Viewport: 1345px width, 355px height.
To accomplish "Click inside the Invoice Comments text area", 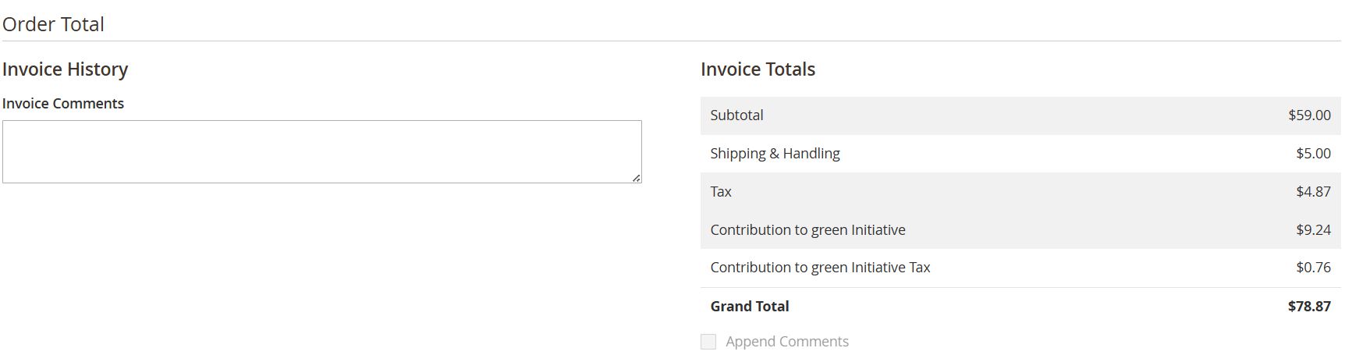I will (321, 151).
